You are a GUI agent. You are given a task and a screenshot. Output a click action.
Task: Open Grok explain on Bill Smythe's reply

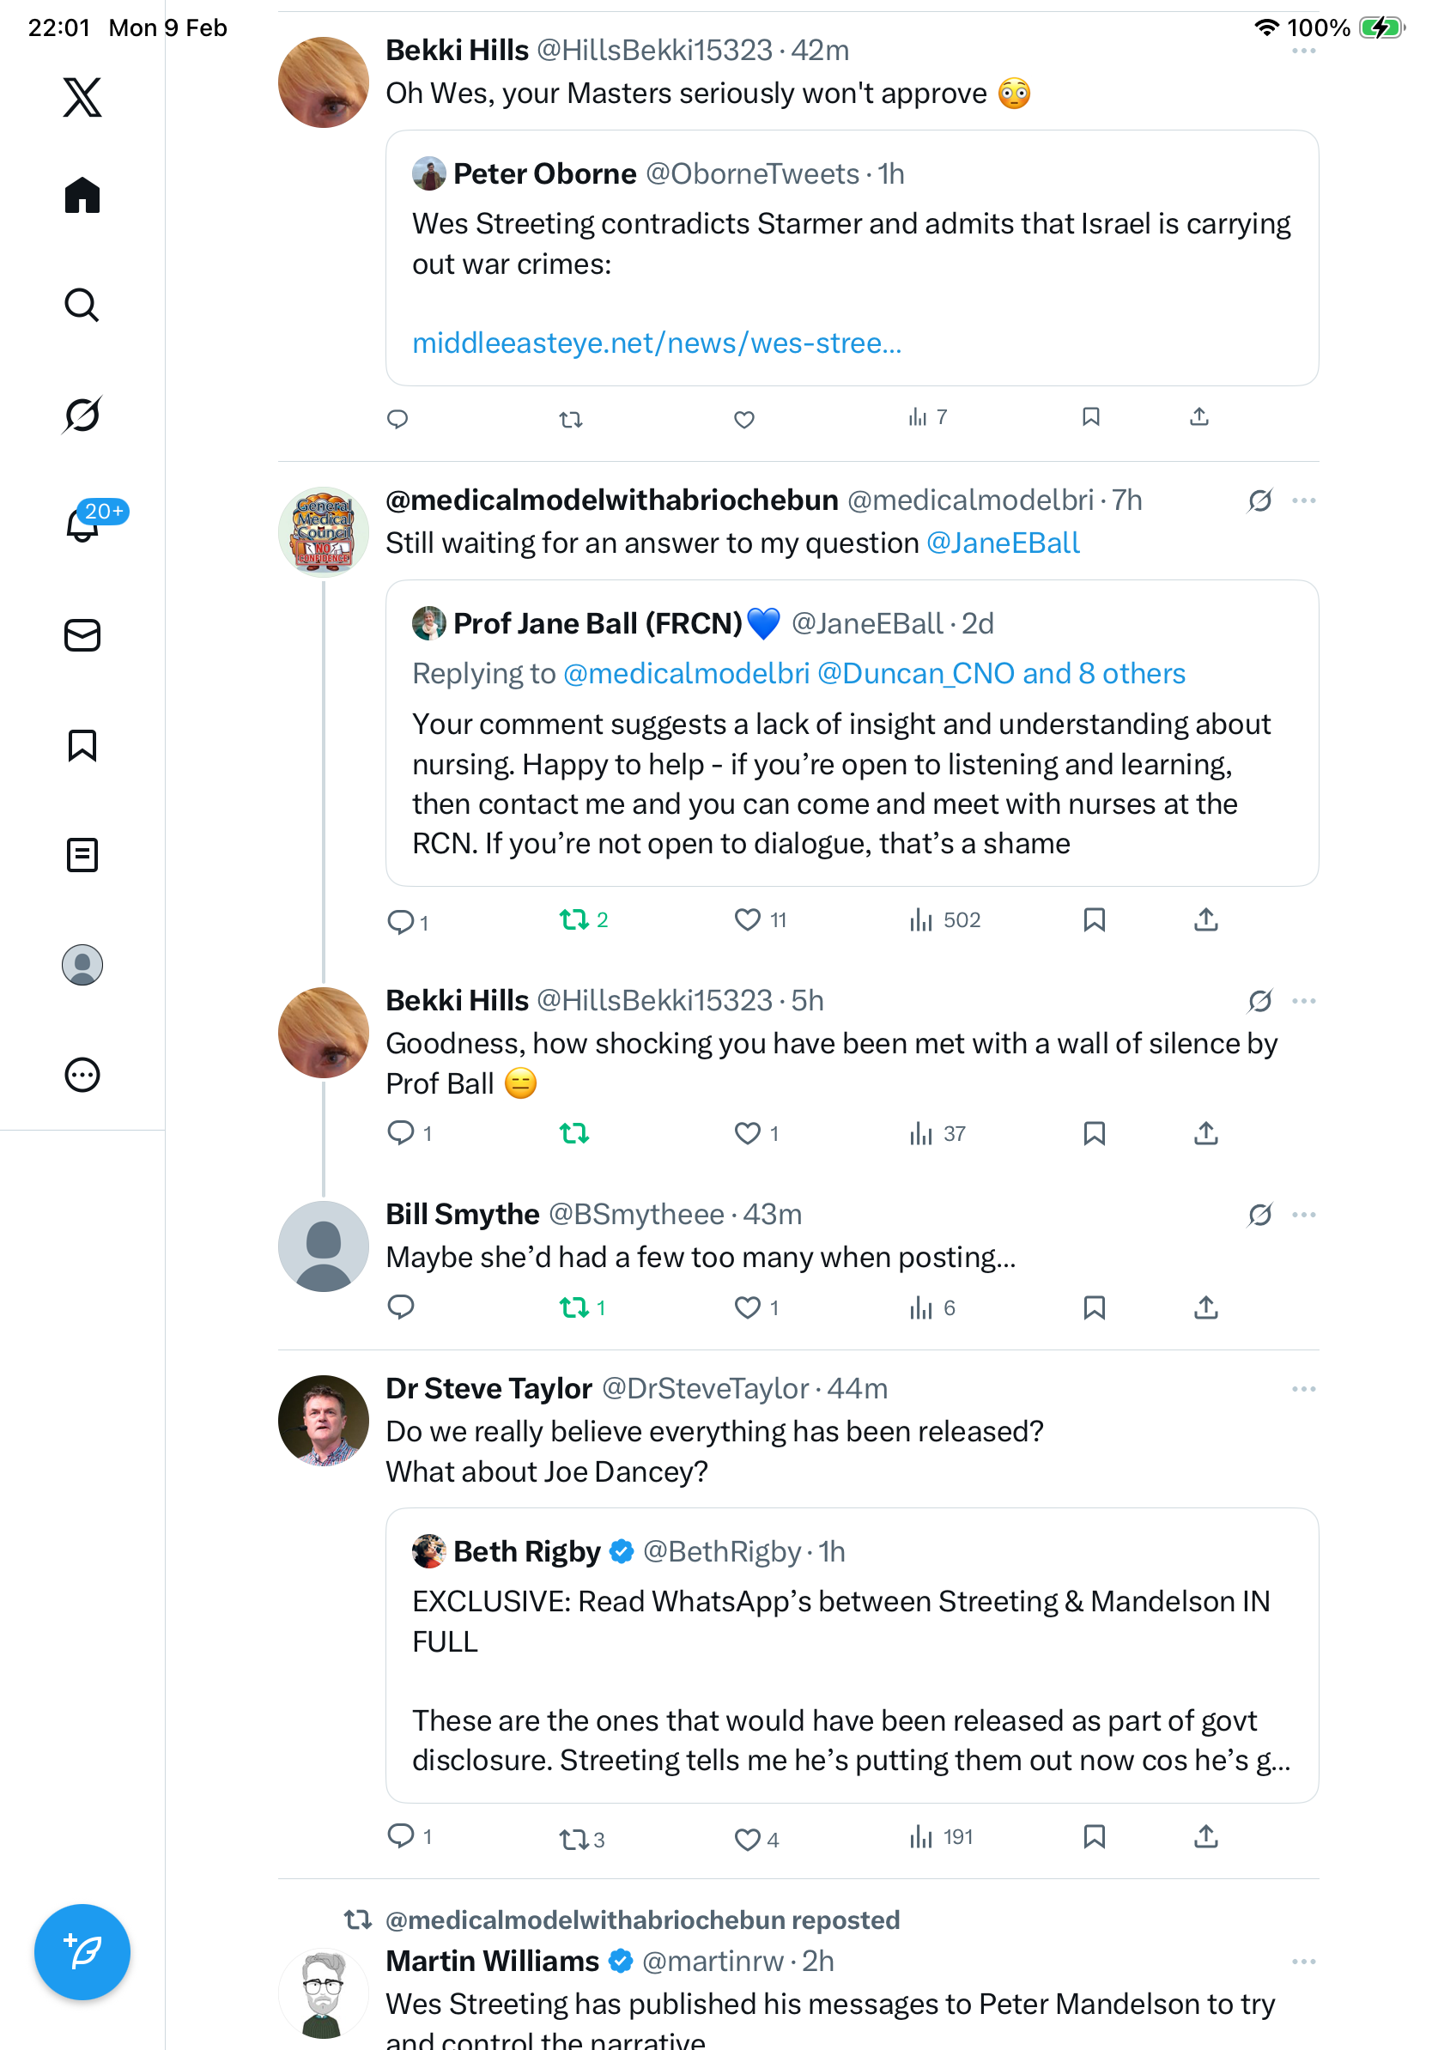coord(1259,1216)
